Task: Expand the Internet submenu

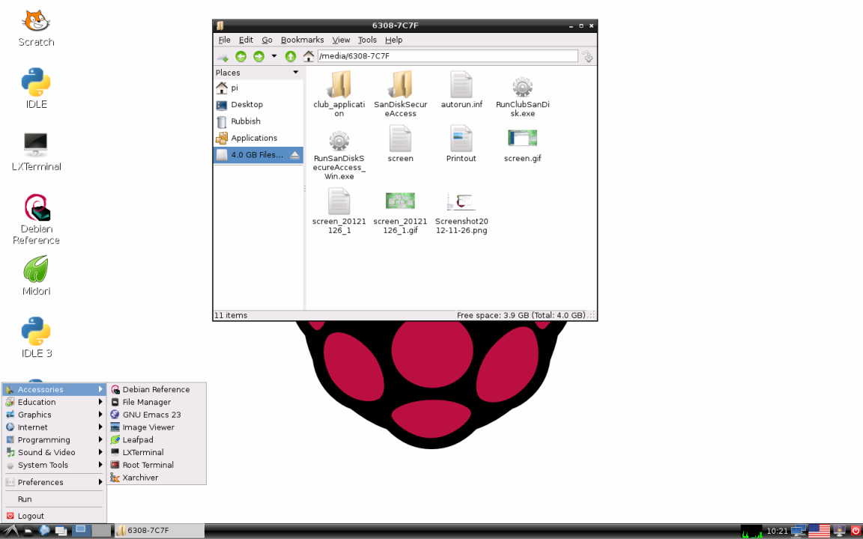Action: coord(54,427)
